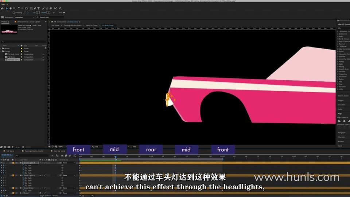The image size is (350, 197).
Task: Open the Wiggler panel
Action: click(341, 100)
